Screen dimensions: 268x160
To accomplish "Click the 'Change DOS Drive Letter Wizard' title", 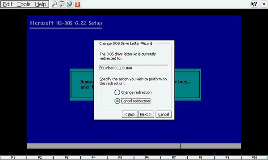I will 126,44.
